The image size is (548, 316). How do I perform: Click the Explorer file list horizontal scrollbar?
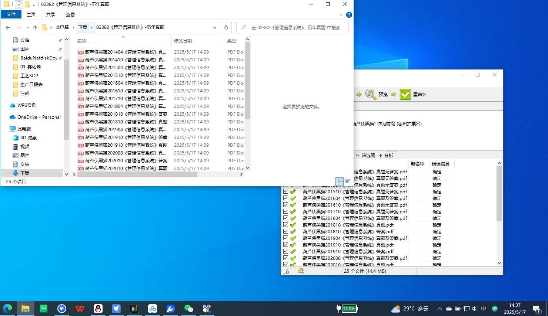coord(137,174)
